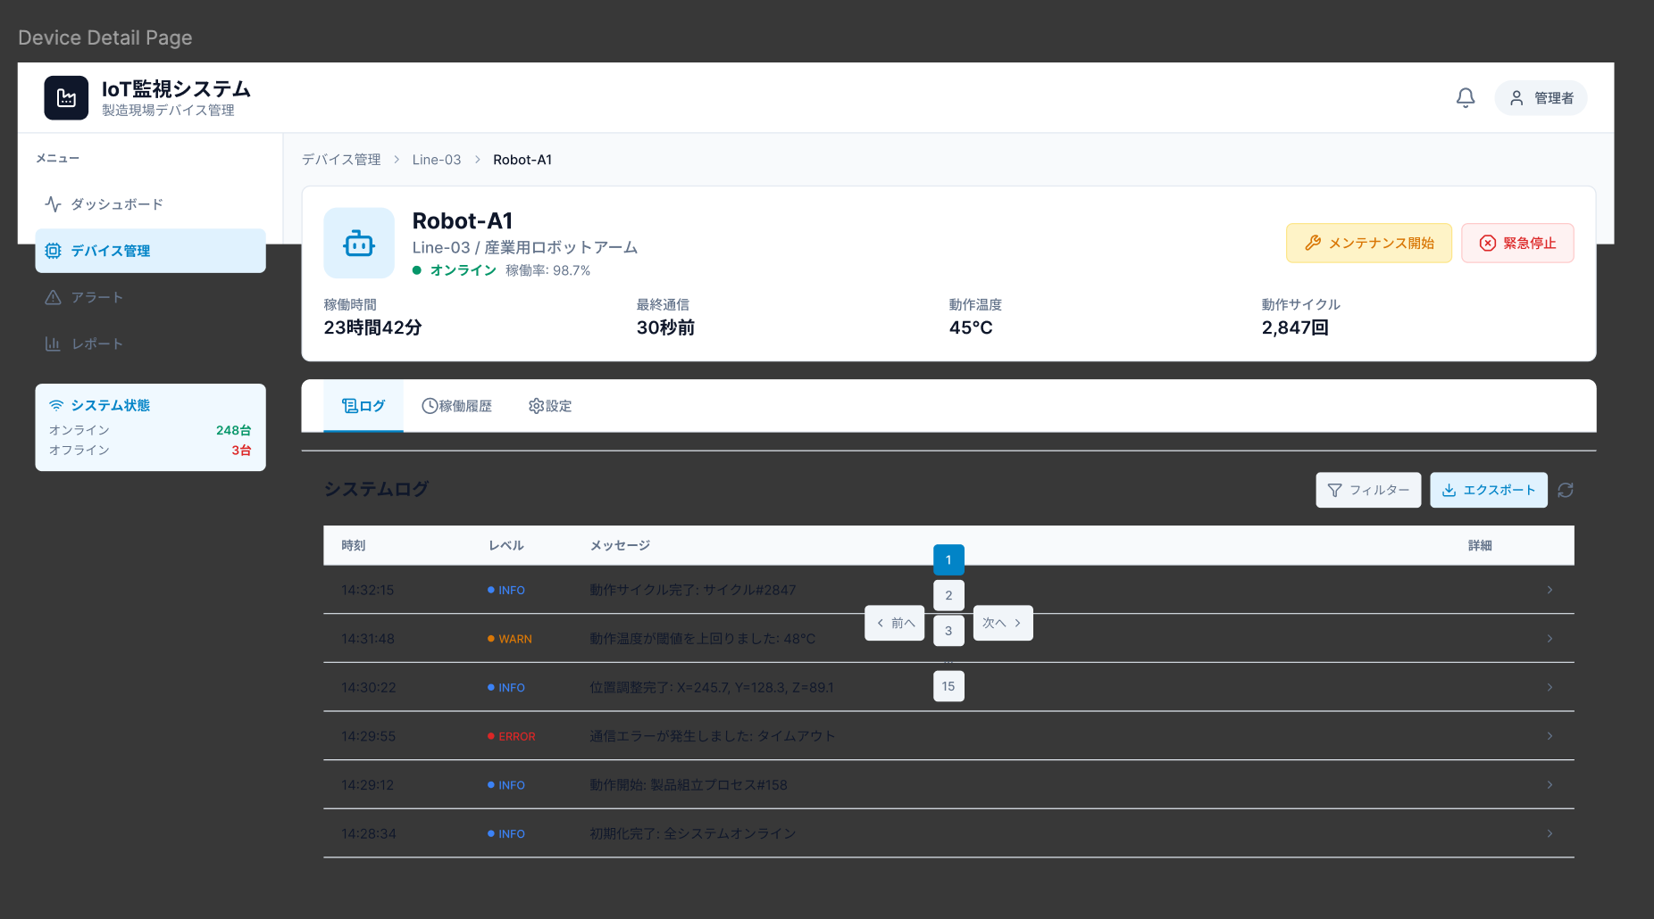Click the アラート warning icon in sidebar
1654x919 pixels.
point(54,297)
